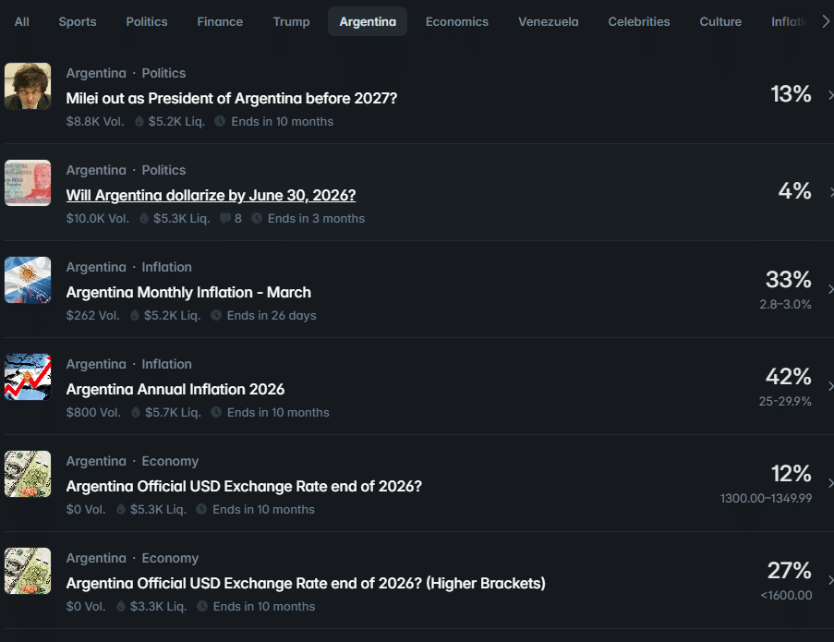Screen dimensions: 834x642
Task: Open Argentina Official USD Exchange Rate end of 2026
Action: click(x=244, y=486)
